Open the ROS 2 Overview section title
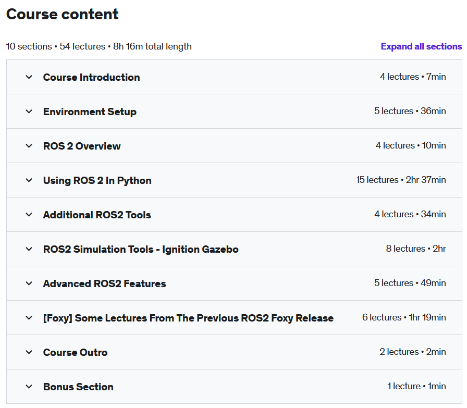Screen dimensions: 467x408 (82, 146)
